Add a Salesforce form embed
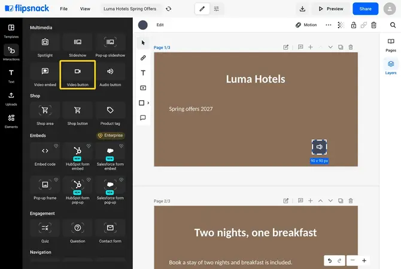The width and height of the screenshot is (401, 269). click(110, 156)
